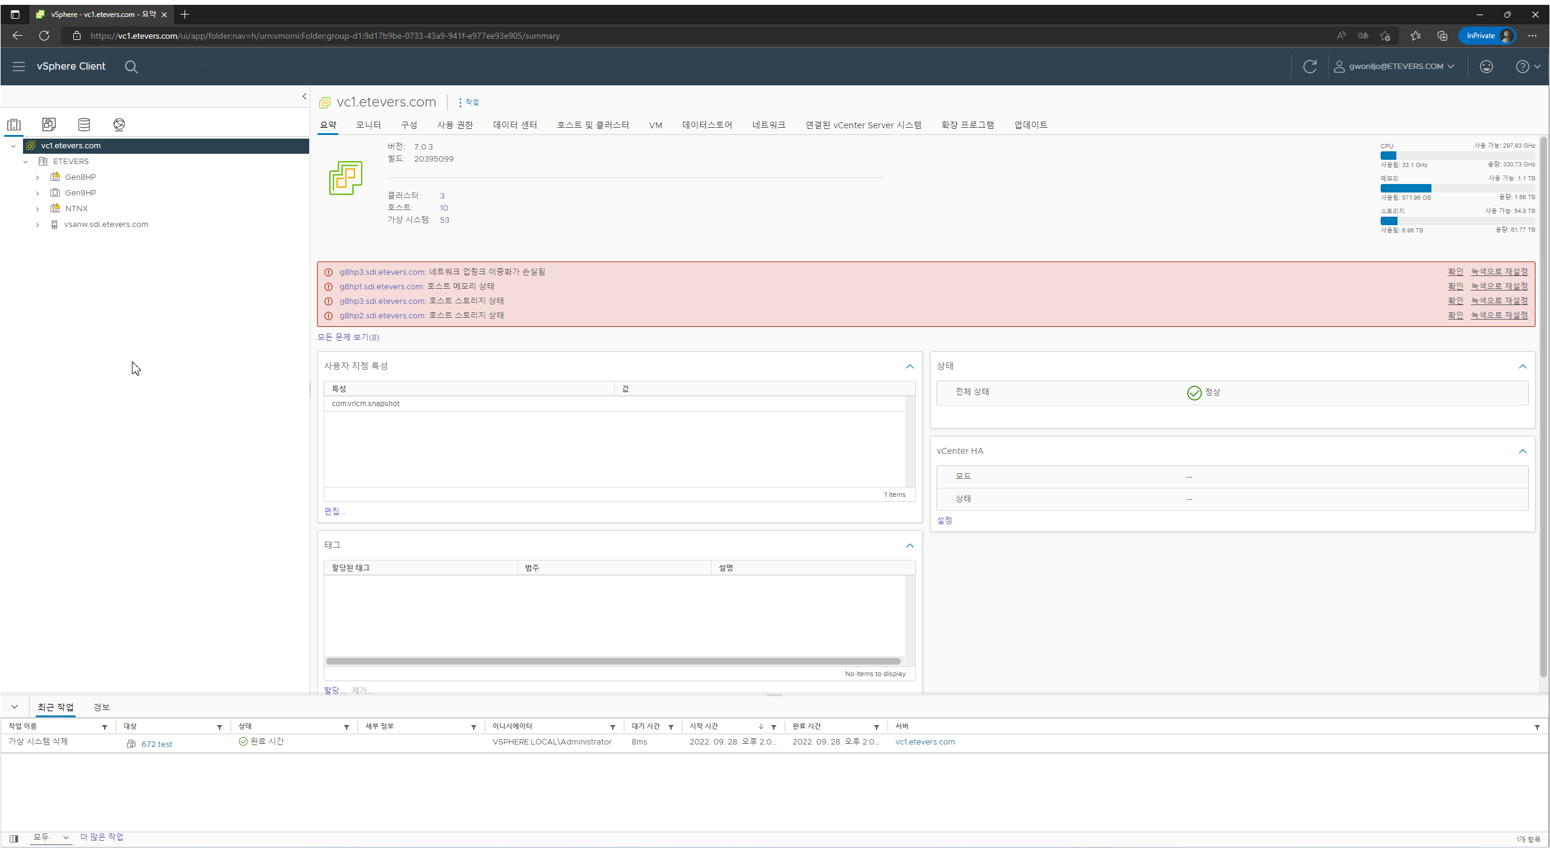This screenshot has height=848, width=1550.
Task: Sort by 시작 시간 column arrow
Action: pos(761,727)
